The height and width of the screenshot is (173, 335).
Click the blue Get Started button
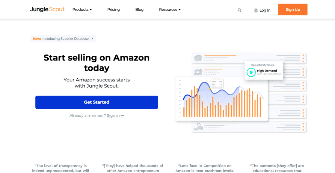[96, 102]
